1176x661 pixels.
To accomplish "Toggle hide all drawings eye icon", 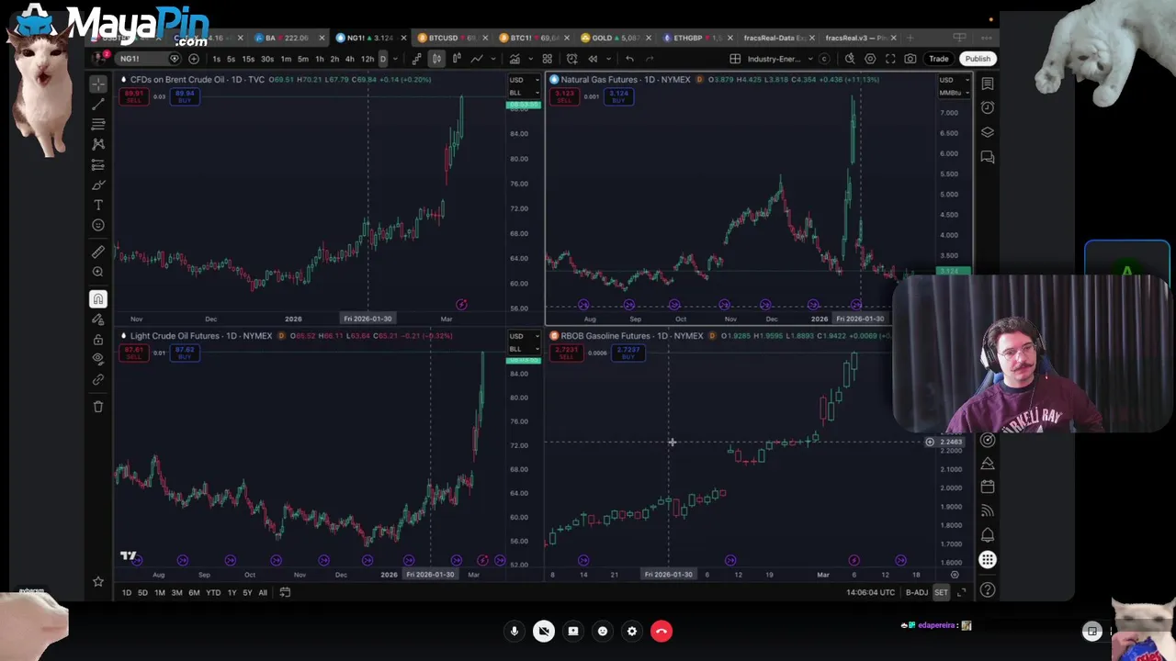I will point(98,359).
